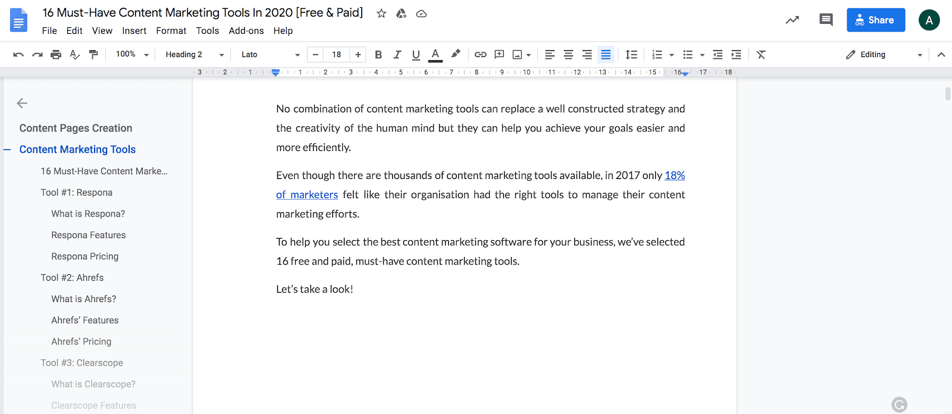This screenshot has height=414, width=952.
Task: Close document outline with back arrow
Action: coord(22,103)
